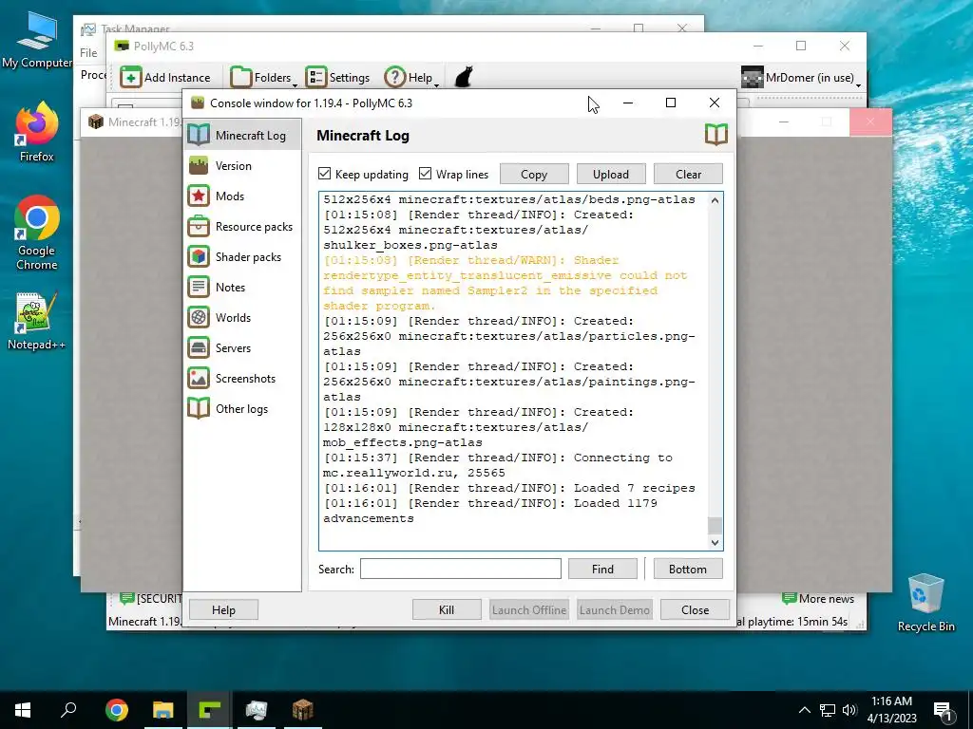Upload the Minecraft log
Screen dimensions: 973x729
[611, 175]
